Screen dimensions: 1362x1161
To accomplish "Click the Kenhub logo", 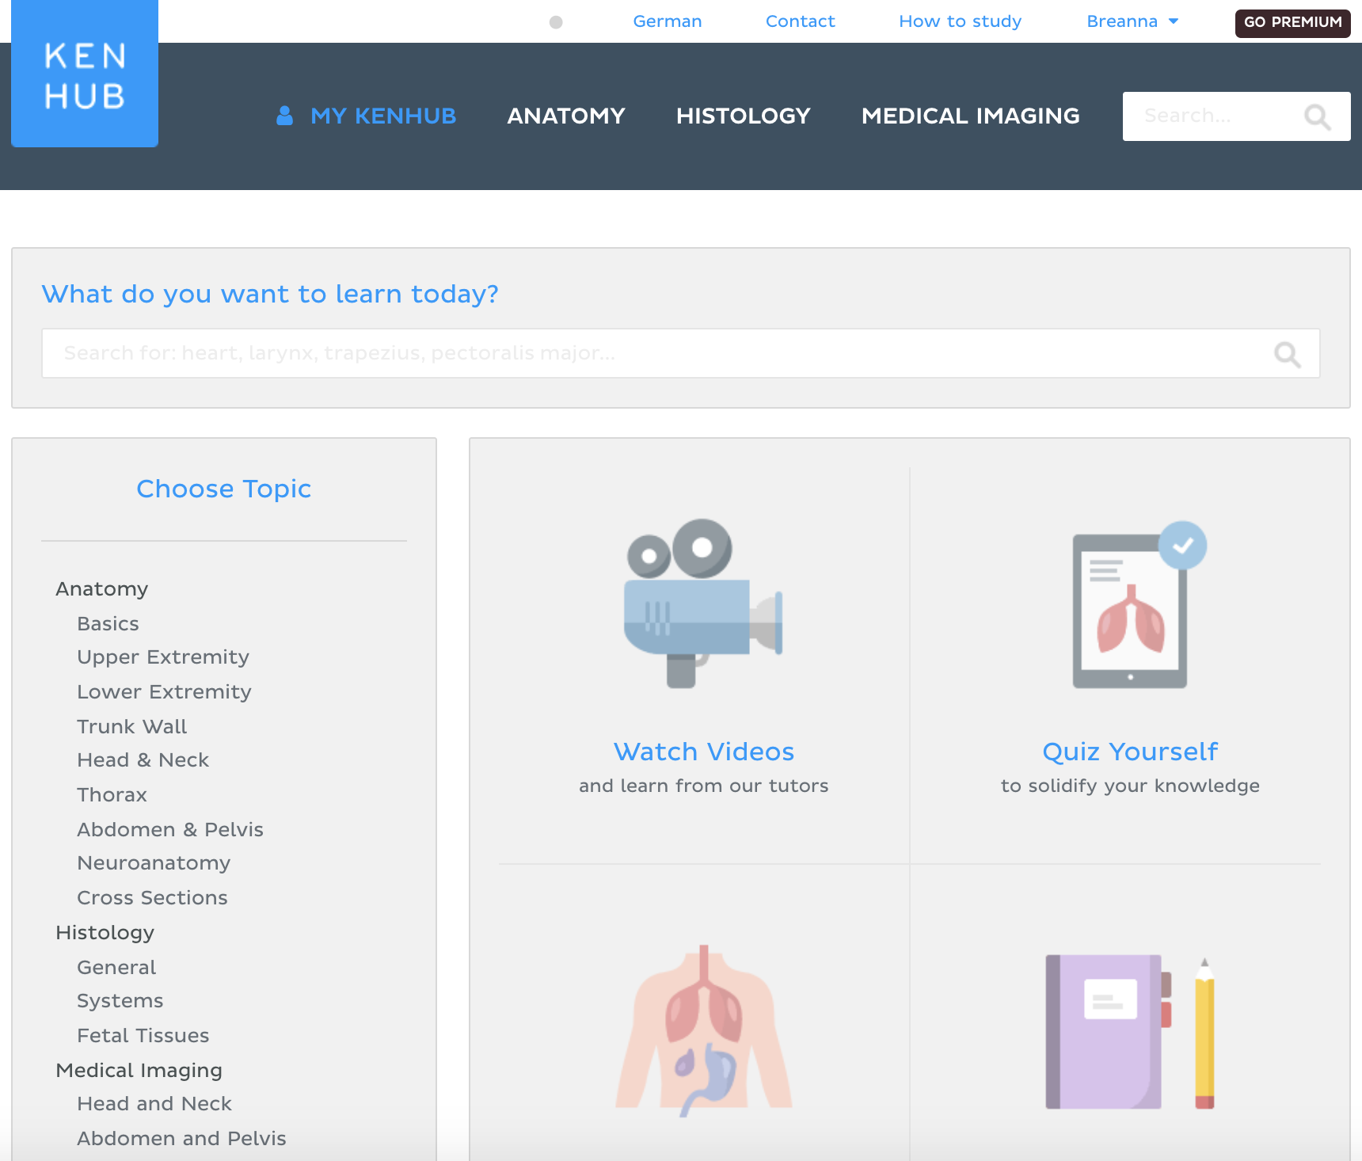I will point(85,74).
